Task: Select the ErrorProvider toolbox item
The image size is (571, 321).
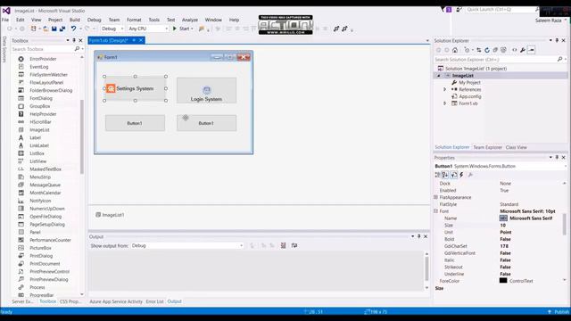Action: [x=43, y=59]
